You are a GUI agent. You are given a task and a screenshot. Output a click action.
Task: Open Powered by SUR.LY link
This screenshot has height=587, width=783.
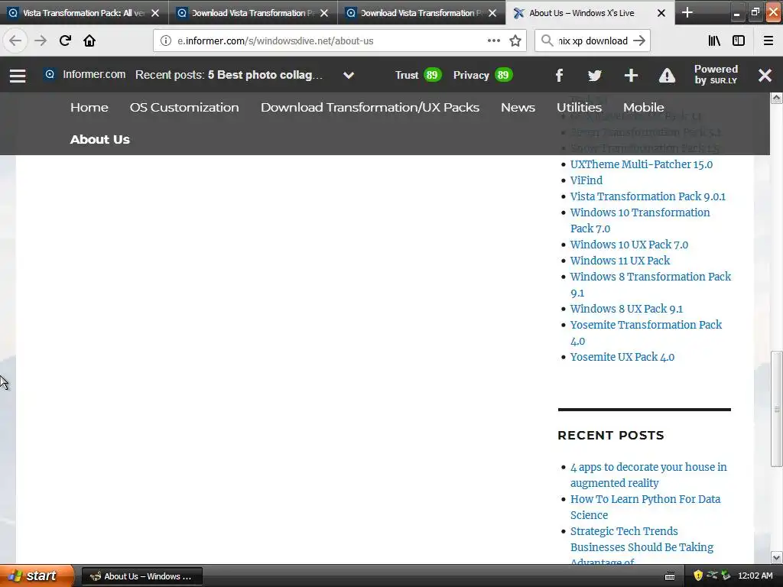click(x=716, y=74)
